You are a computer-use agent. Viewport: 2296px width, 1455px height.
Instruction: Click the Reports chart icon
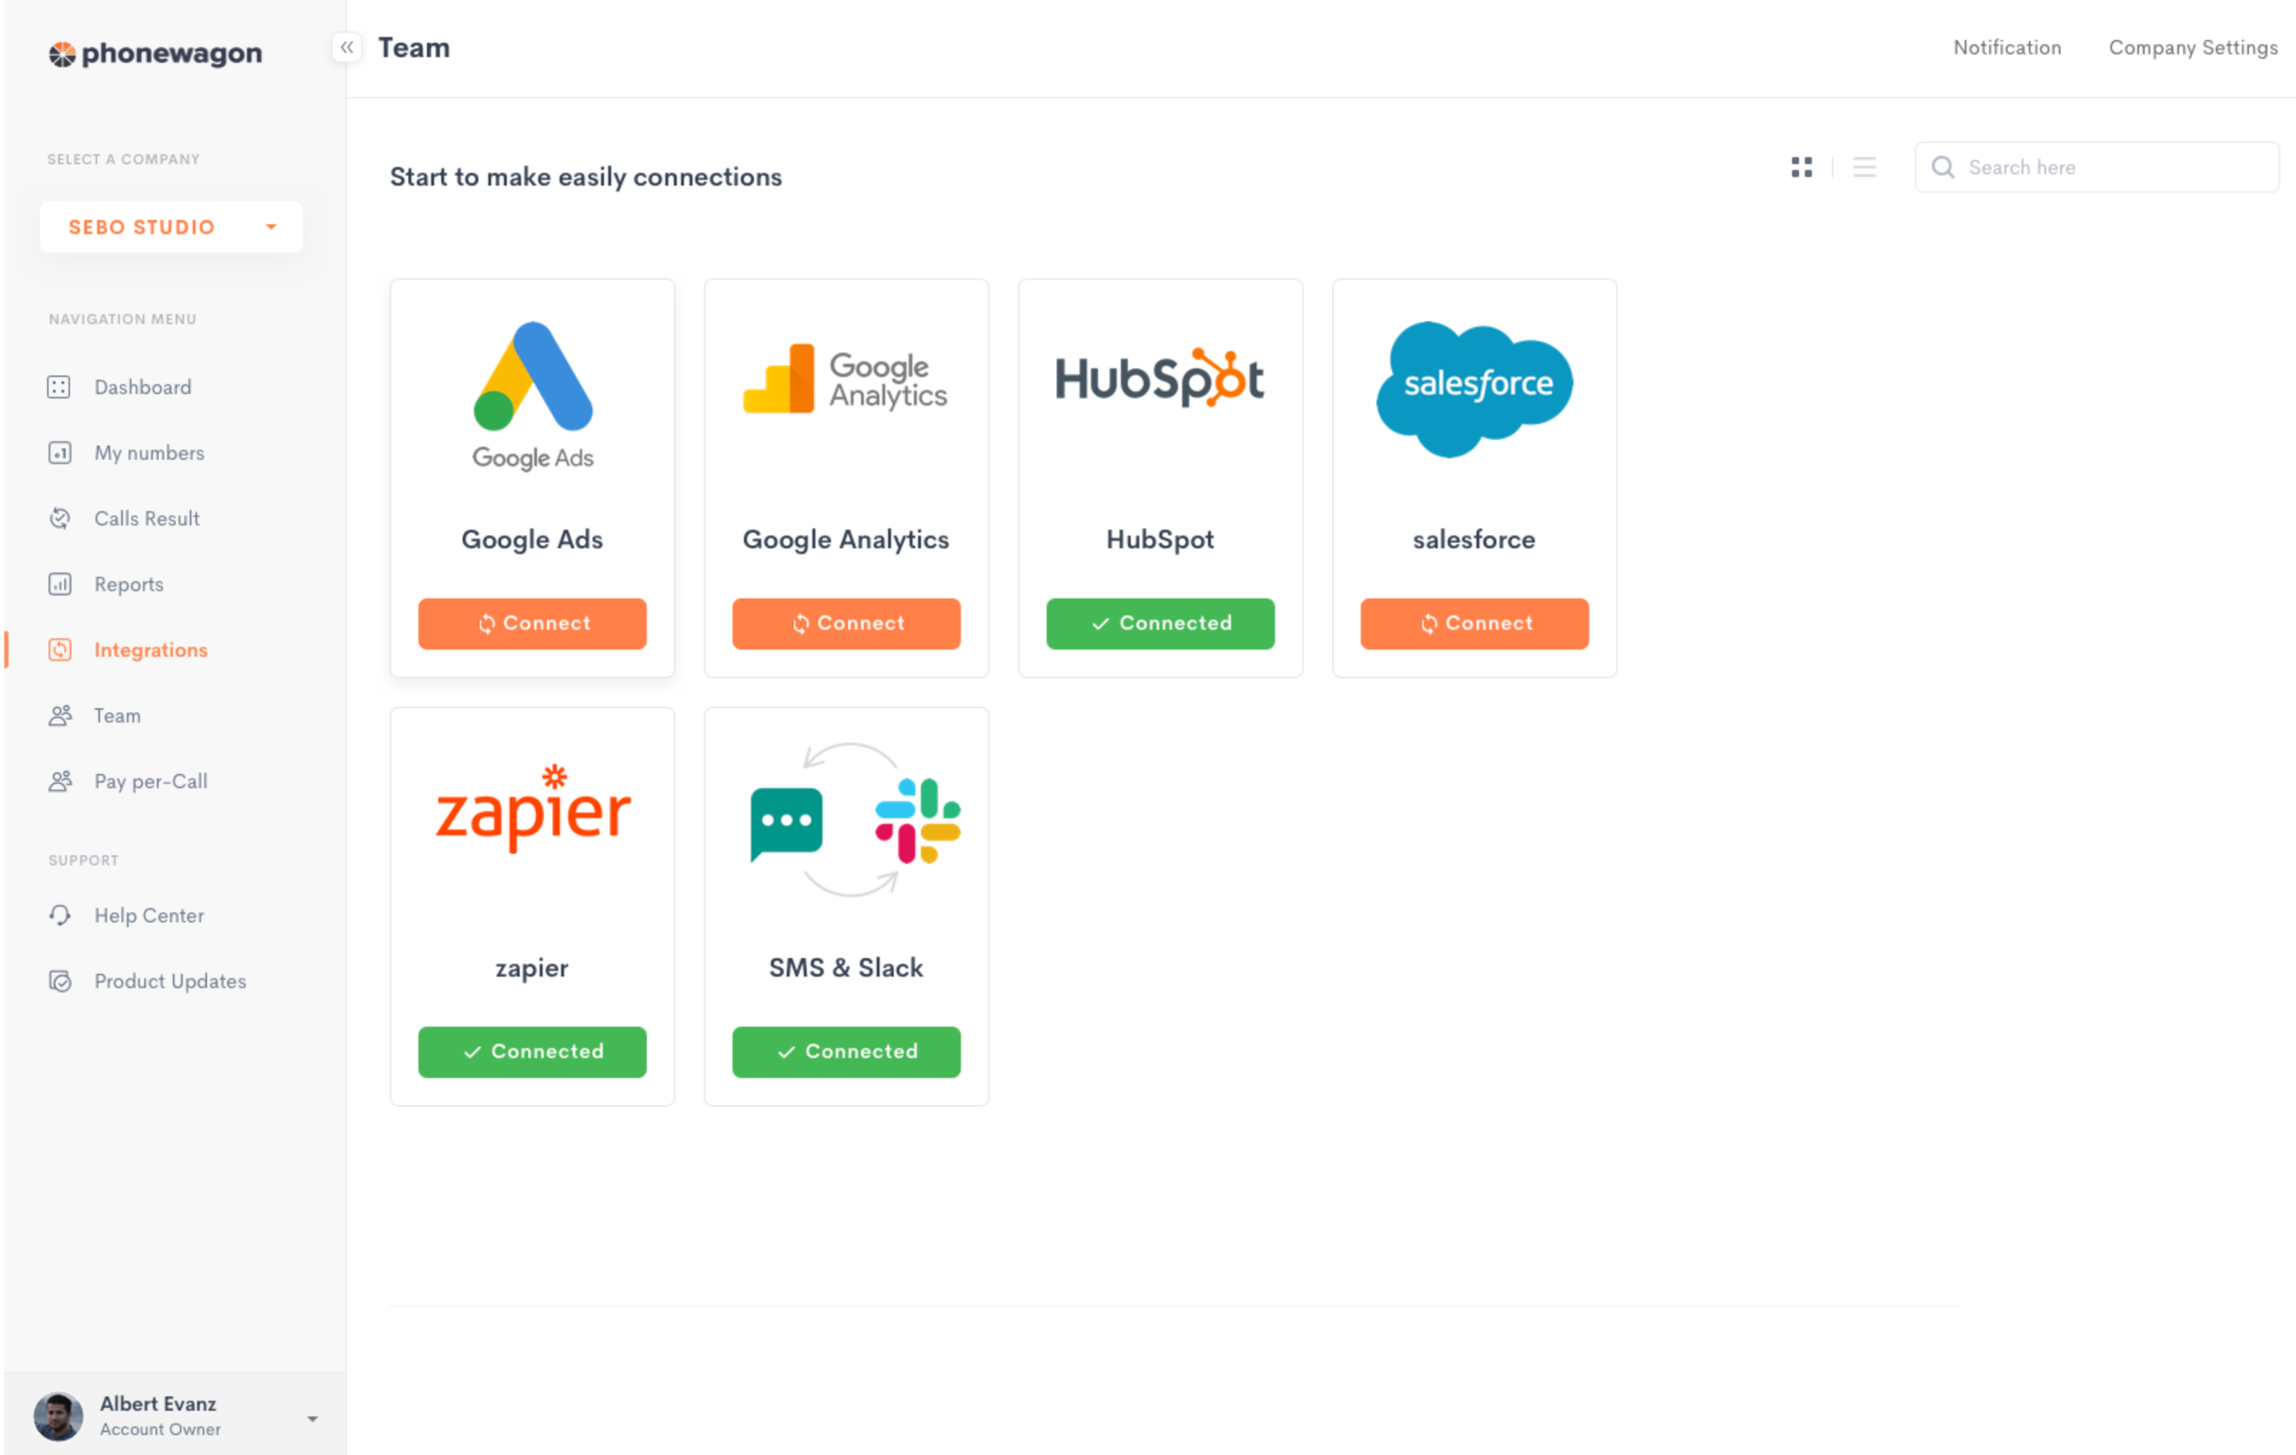(59, 585)
